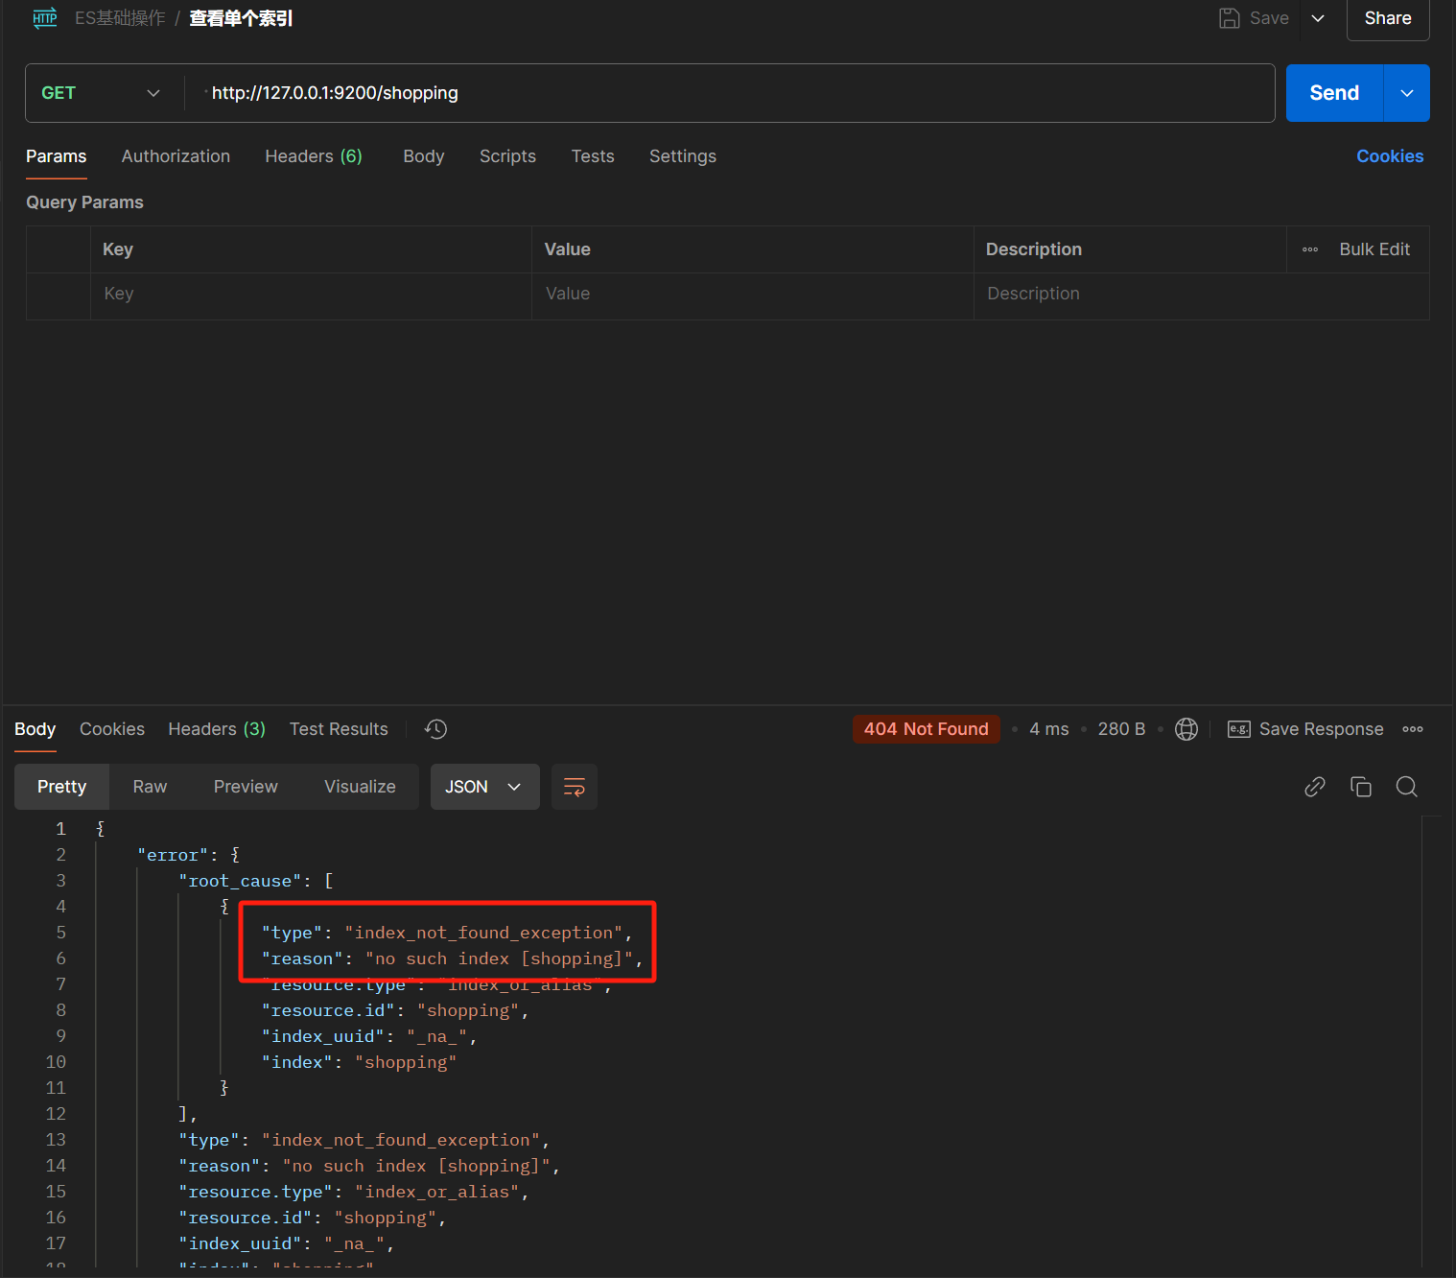
Task: Click the Save button label
Action: [1269, 18]
